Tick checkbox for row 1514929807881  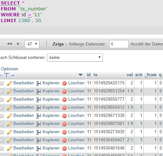tap(2, 124)
